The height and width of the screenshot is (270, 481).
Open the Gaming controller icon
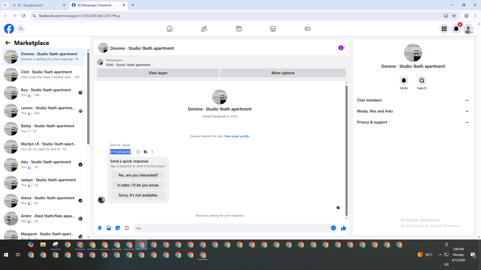pyautogui.click(x=308, y=29)
